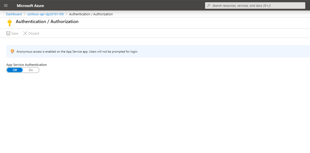Click the warning bell icon in notification banner
The width and height of the screenshot is (310, 153).
pos(12,51)
